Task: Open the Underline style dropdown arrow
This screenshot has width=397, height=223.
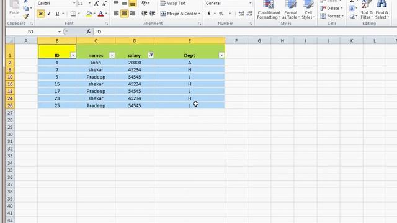Action: tap(63, 14)
